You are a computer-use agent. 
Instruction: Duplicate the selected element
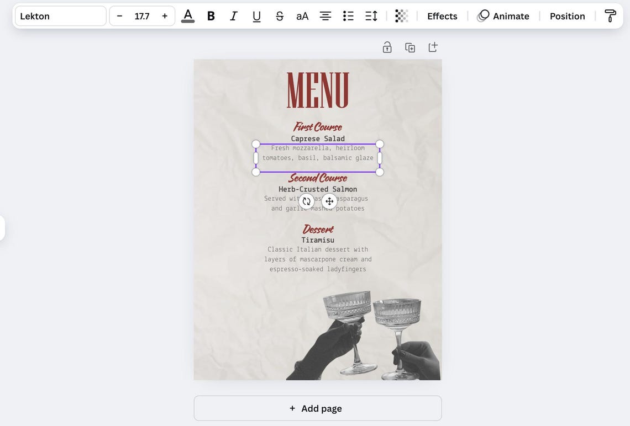[410, 46]
